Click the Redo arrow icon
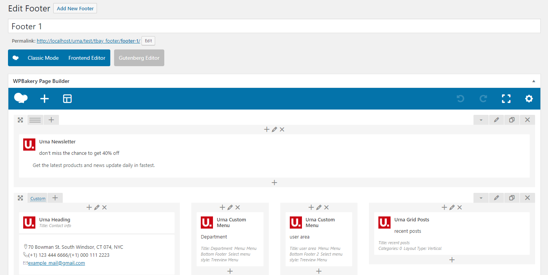 point(483,99)
